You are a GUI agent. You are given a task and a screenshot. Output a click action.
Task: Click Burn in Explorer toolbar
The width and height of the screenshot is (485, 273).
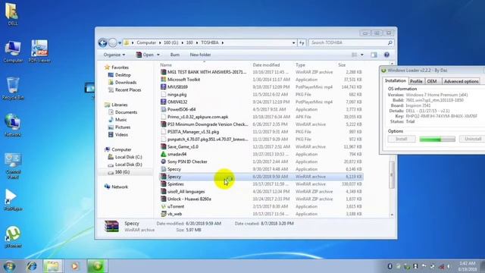(175, 55)
